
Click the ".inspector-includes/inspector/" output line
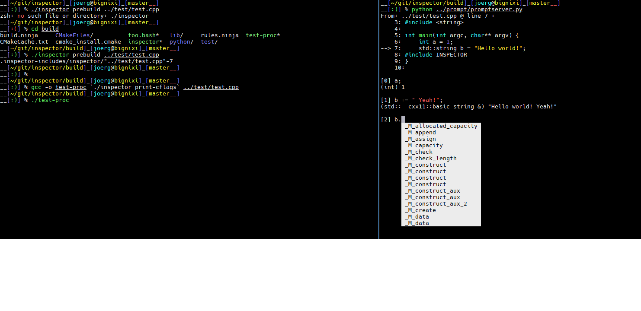[x=87, y=61]
